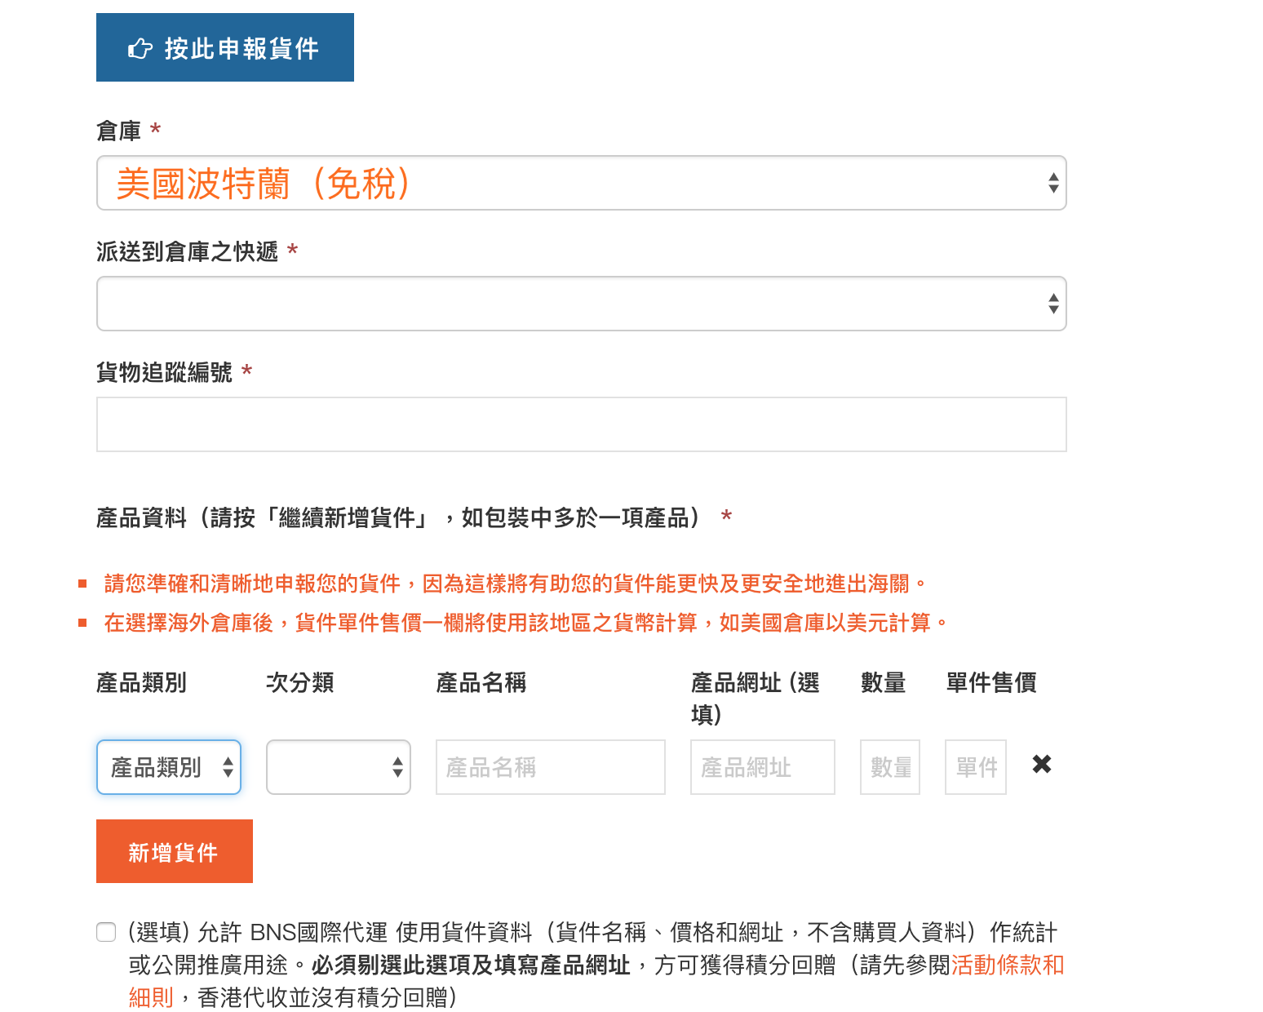This screenshot has width=1263, height=1012.
Task: Click the 單件售價 column header
Action: point(991,682)
